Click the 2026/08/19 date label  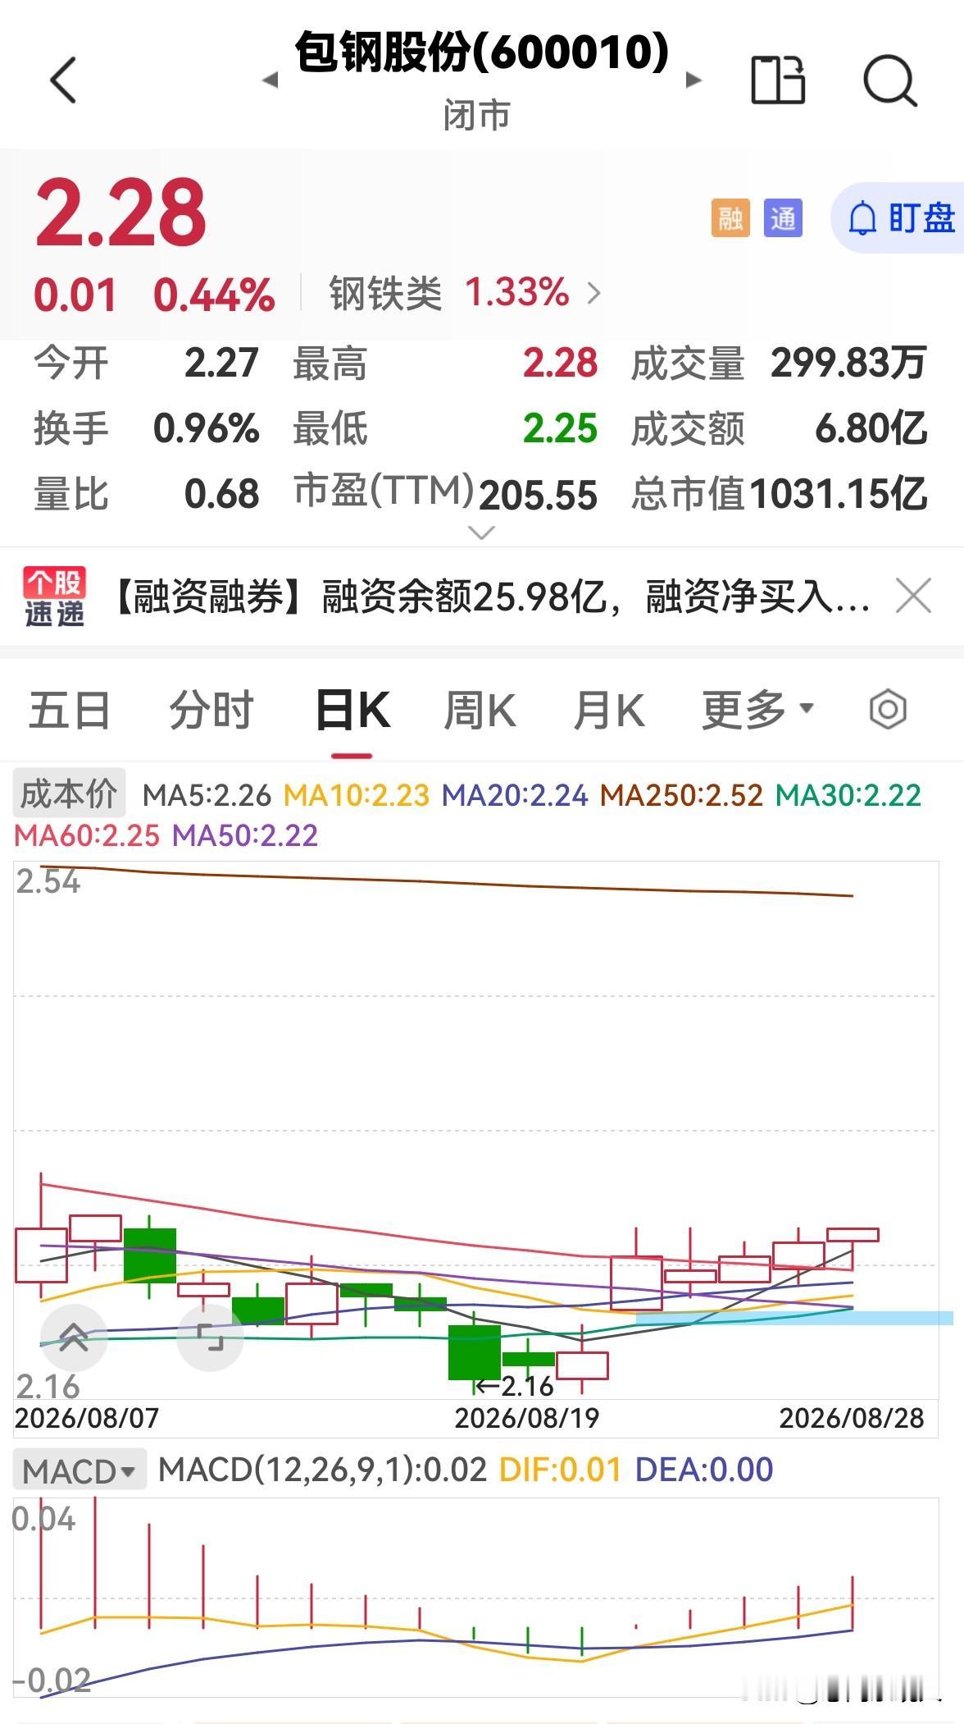[527, 1417]
